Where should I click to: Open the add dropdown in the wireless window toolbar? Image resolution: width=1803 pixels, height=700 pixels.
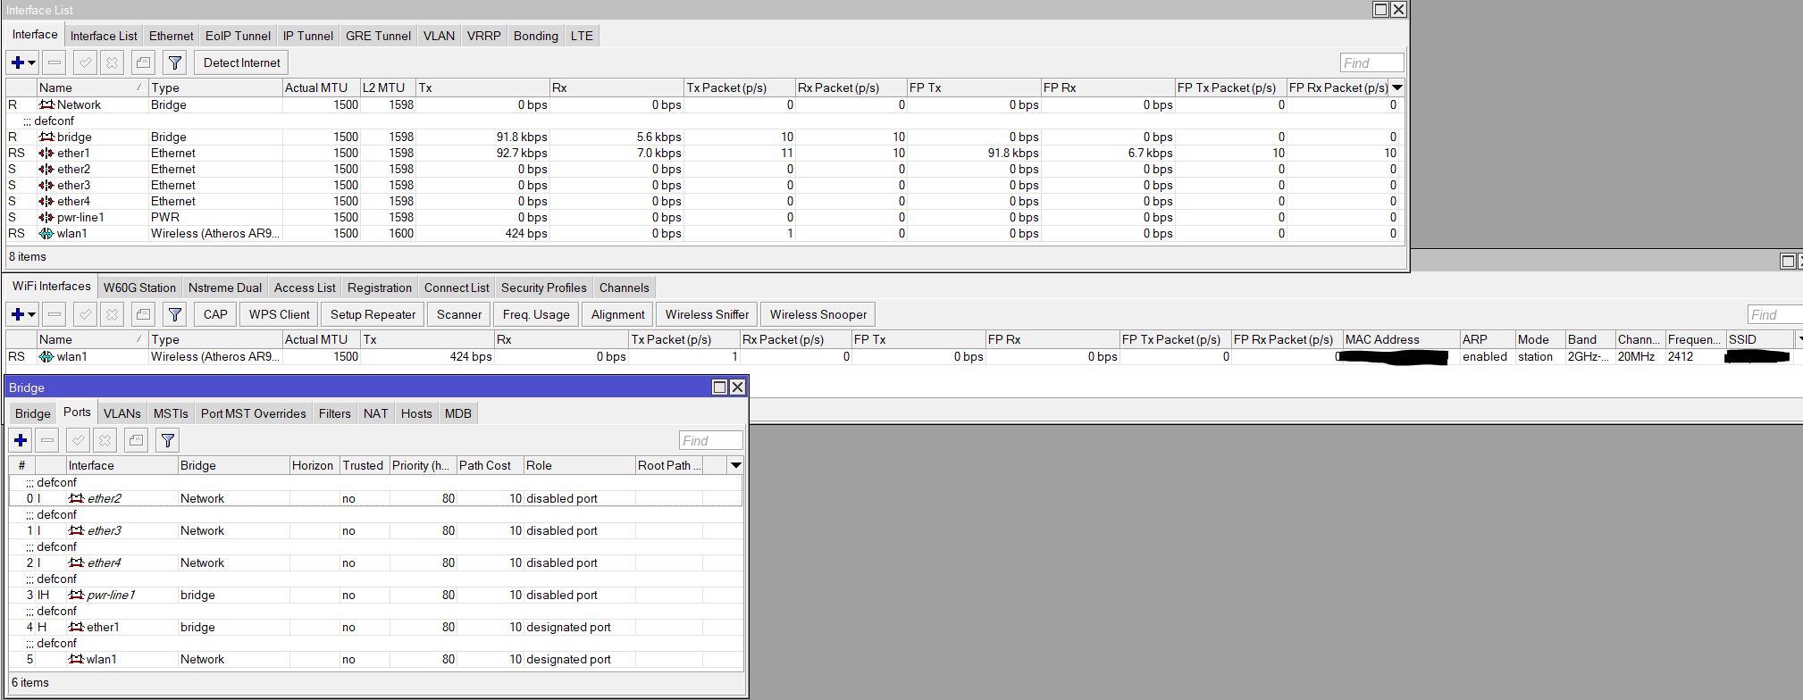coord(22,314)
